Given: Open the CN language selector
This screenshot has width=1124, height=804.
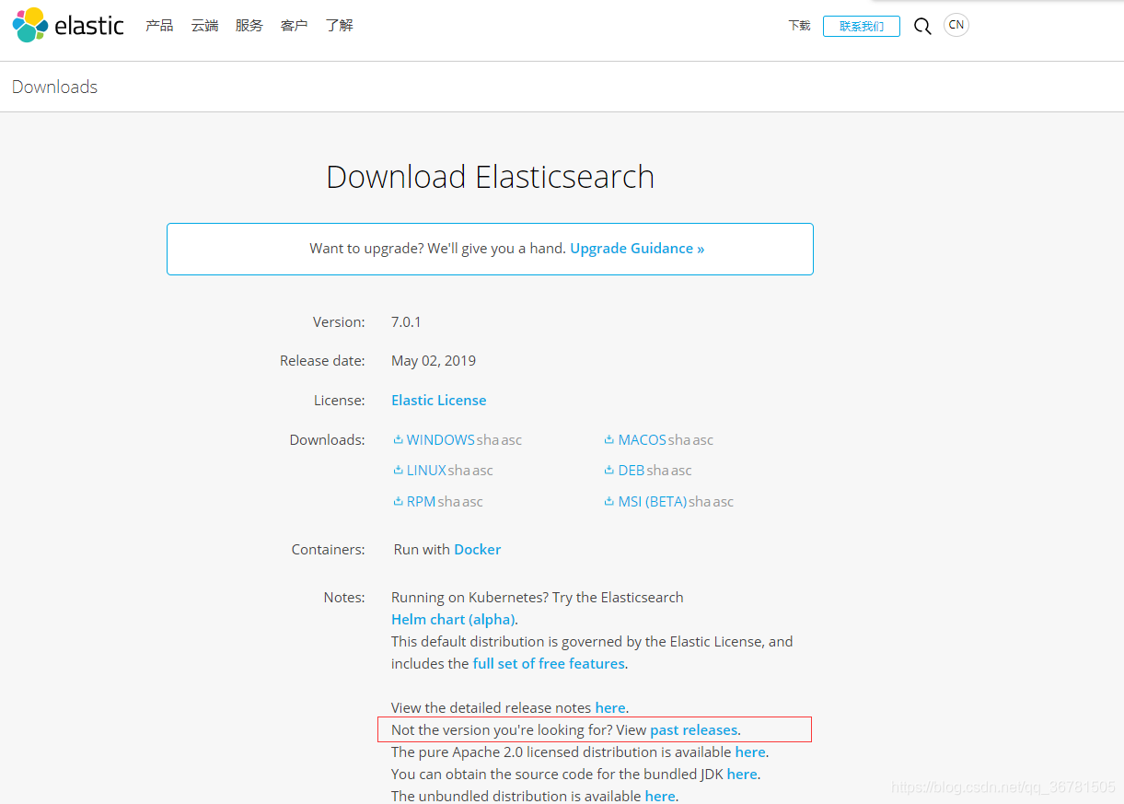Looking at the screenshot, I should pos(956,25).
